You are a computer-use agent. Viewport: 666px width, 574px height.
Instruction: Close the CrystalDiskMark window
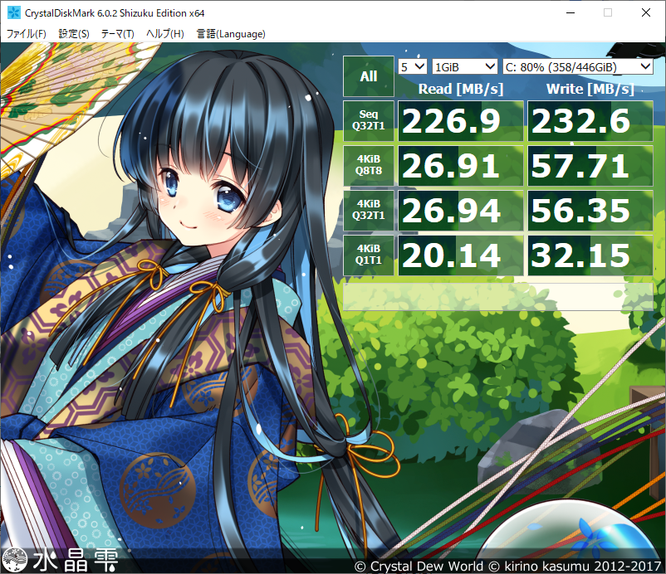tap(645, 13)
